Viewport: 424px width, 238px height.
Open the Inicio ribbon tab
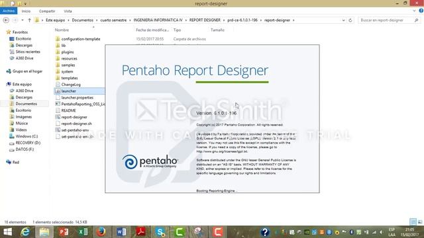click(x=26, y=11)
